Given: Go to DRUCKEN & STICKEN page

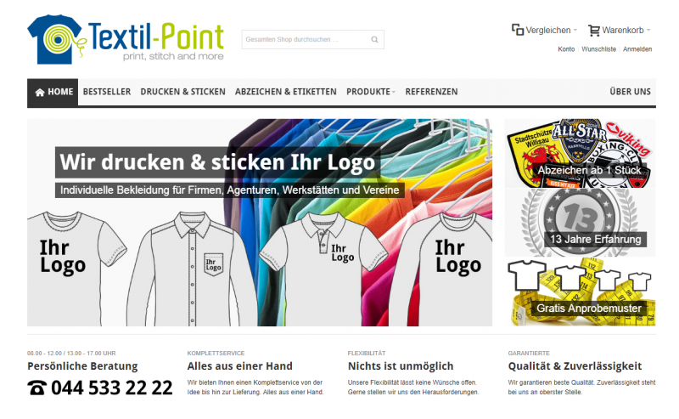Looking at the screenshot, I should [x=182, y=92].
